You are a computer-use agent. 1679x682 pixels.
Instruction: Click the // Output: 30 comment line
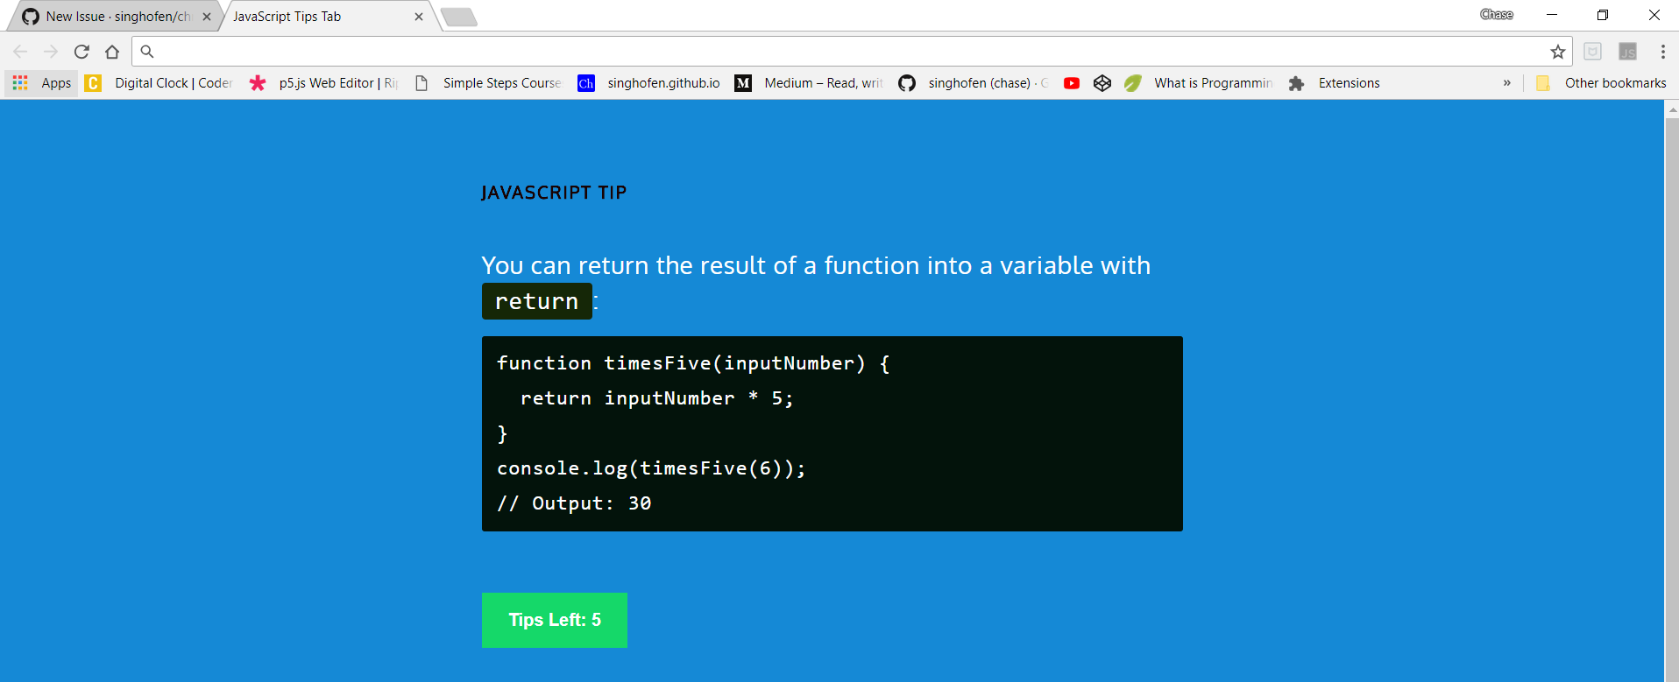click(x=574, y=503)
